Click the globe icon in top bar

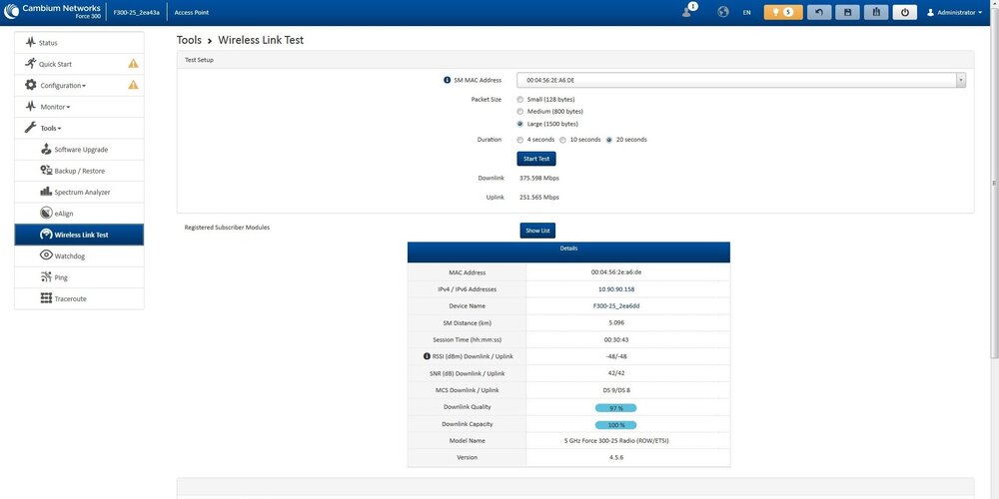pos(718,12)
